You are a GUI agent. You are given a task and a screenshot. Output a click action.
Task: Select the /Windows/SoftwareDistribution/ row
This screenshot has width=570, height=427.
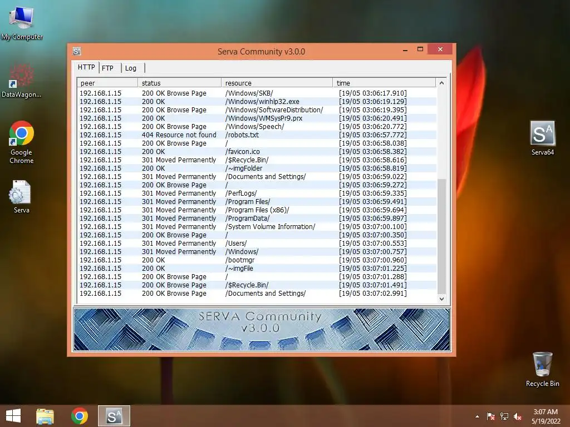(257, 110)
